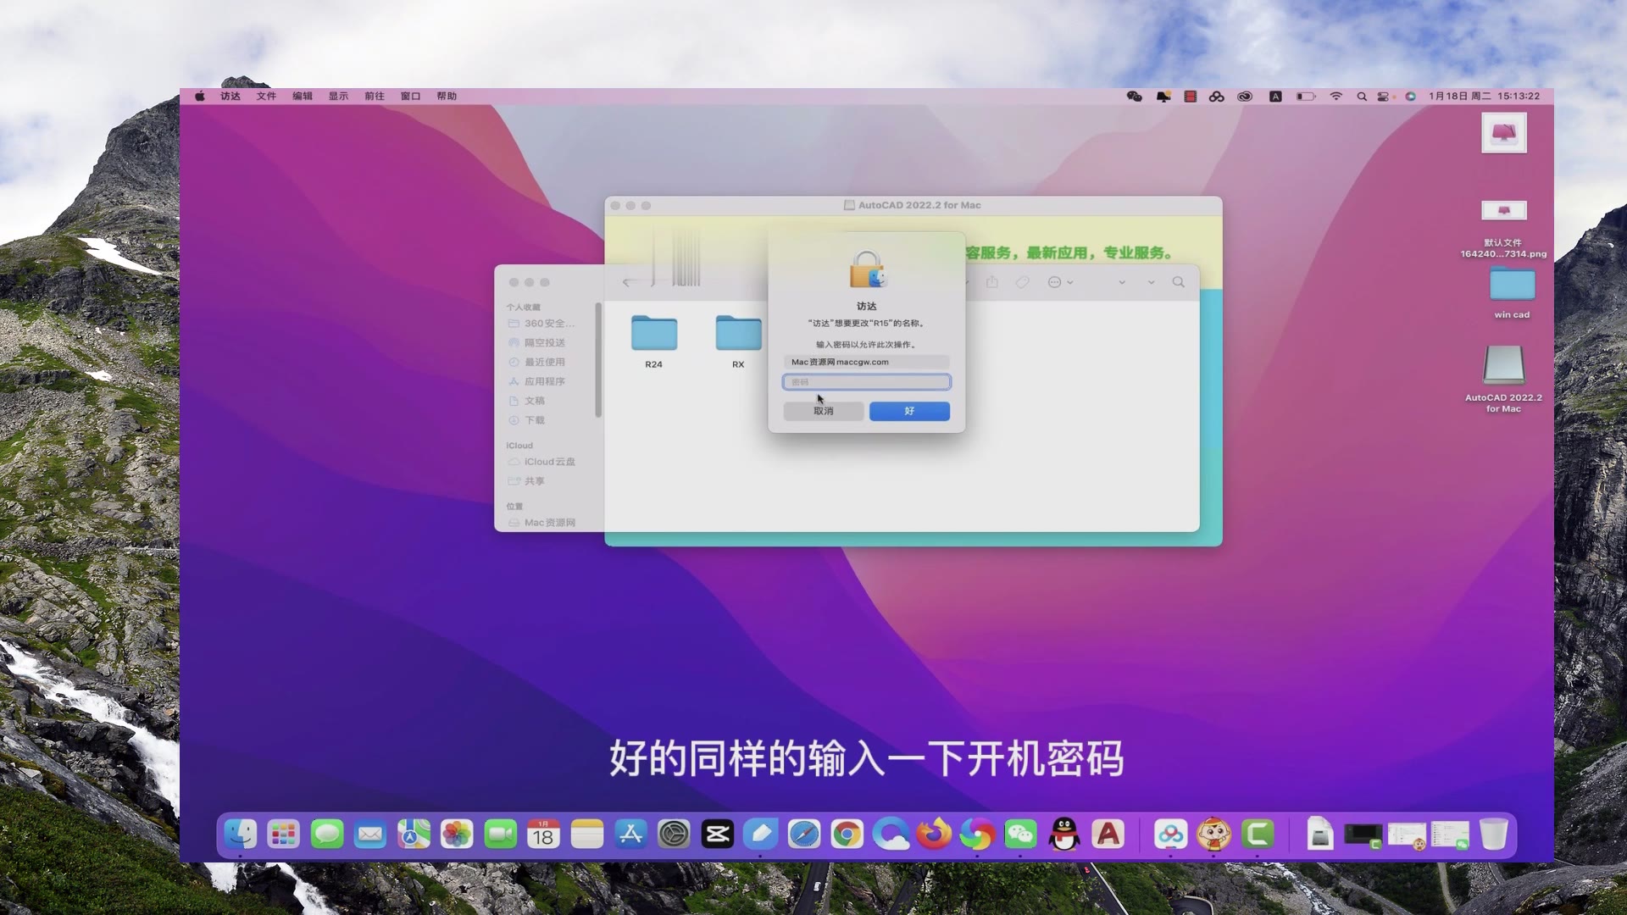Viewport: 1627px width, 915px height.
Task: Open the 文件 menu
Action: (x=266, y=97)
